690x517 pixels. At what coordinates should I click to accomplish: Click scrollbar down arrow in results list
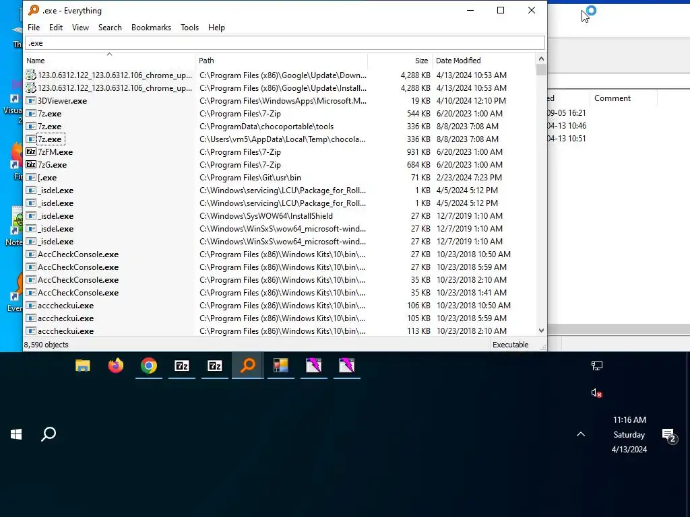[541, 331]
